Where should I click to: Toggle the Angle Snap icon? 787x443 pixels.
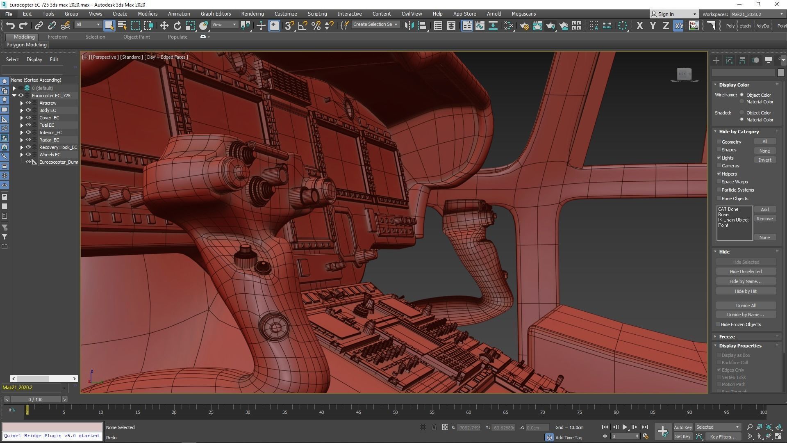coord(303,25)
